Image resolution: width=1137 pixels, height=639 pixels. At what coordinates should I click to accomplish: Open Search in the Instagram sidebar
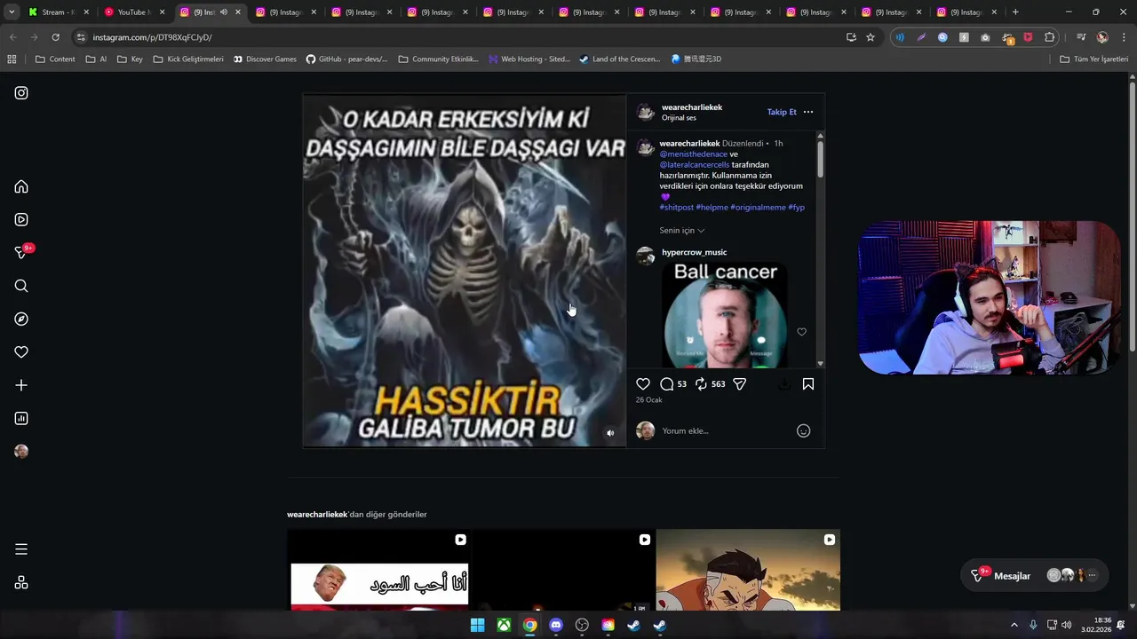coord(21,286)
